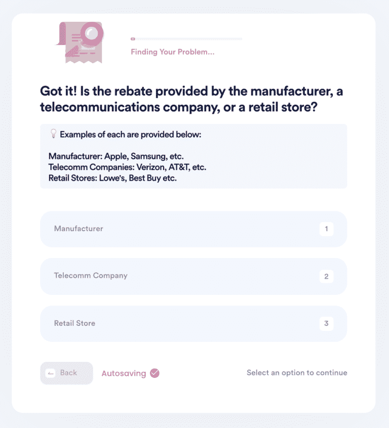The height and width of the screenshot is (428, 389).
Task: Pick the Retail Store option
Action: [x=74, y=323]
